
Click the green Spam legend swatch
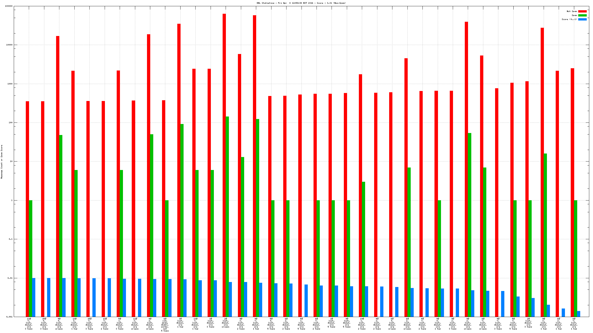[x=582, y=15]
